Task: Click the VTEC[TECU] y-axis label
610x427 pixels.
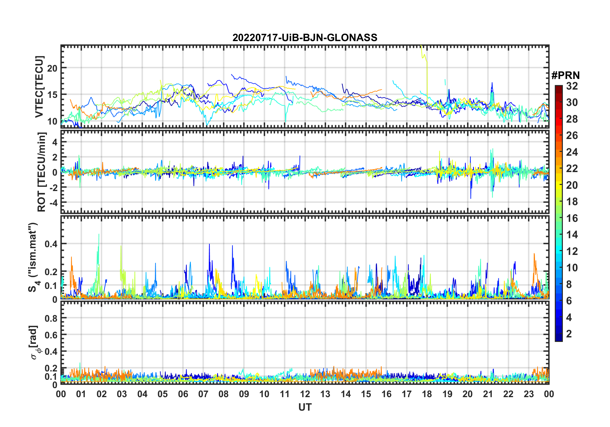Action: click(x=39, y=87)
